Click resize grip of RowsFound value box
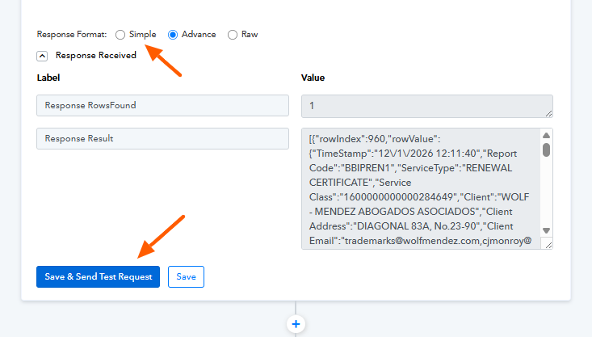The image size is (592, 337). 549,113
